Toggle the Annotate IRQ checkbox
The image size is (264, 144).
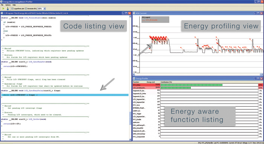pyautogui.click(x=26, y=9)
